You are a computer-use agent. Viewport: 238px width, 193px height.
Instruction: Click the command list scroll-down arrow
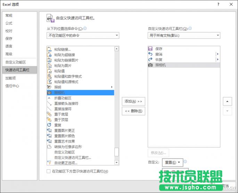117,162
